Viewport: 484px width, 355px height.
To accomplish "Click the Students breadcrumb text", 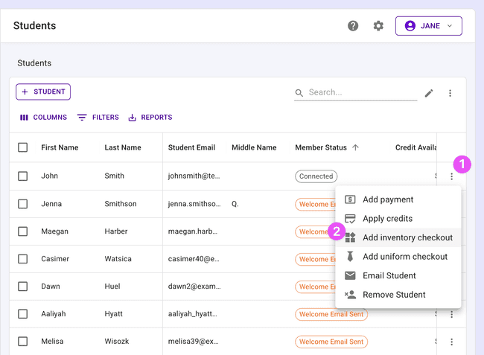I will (x=34, y=63).
